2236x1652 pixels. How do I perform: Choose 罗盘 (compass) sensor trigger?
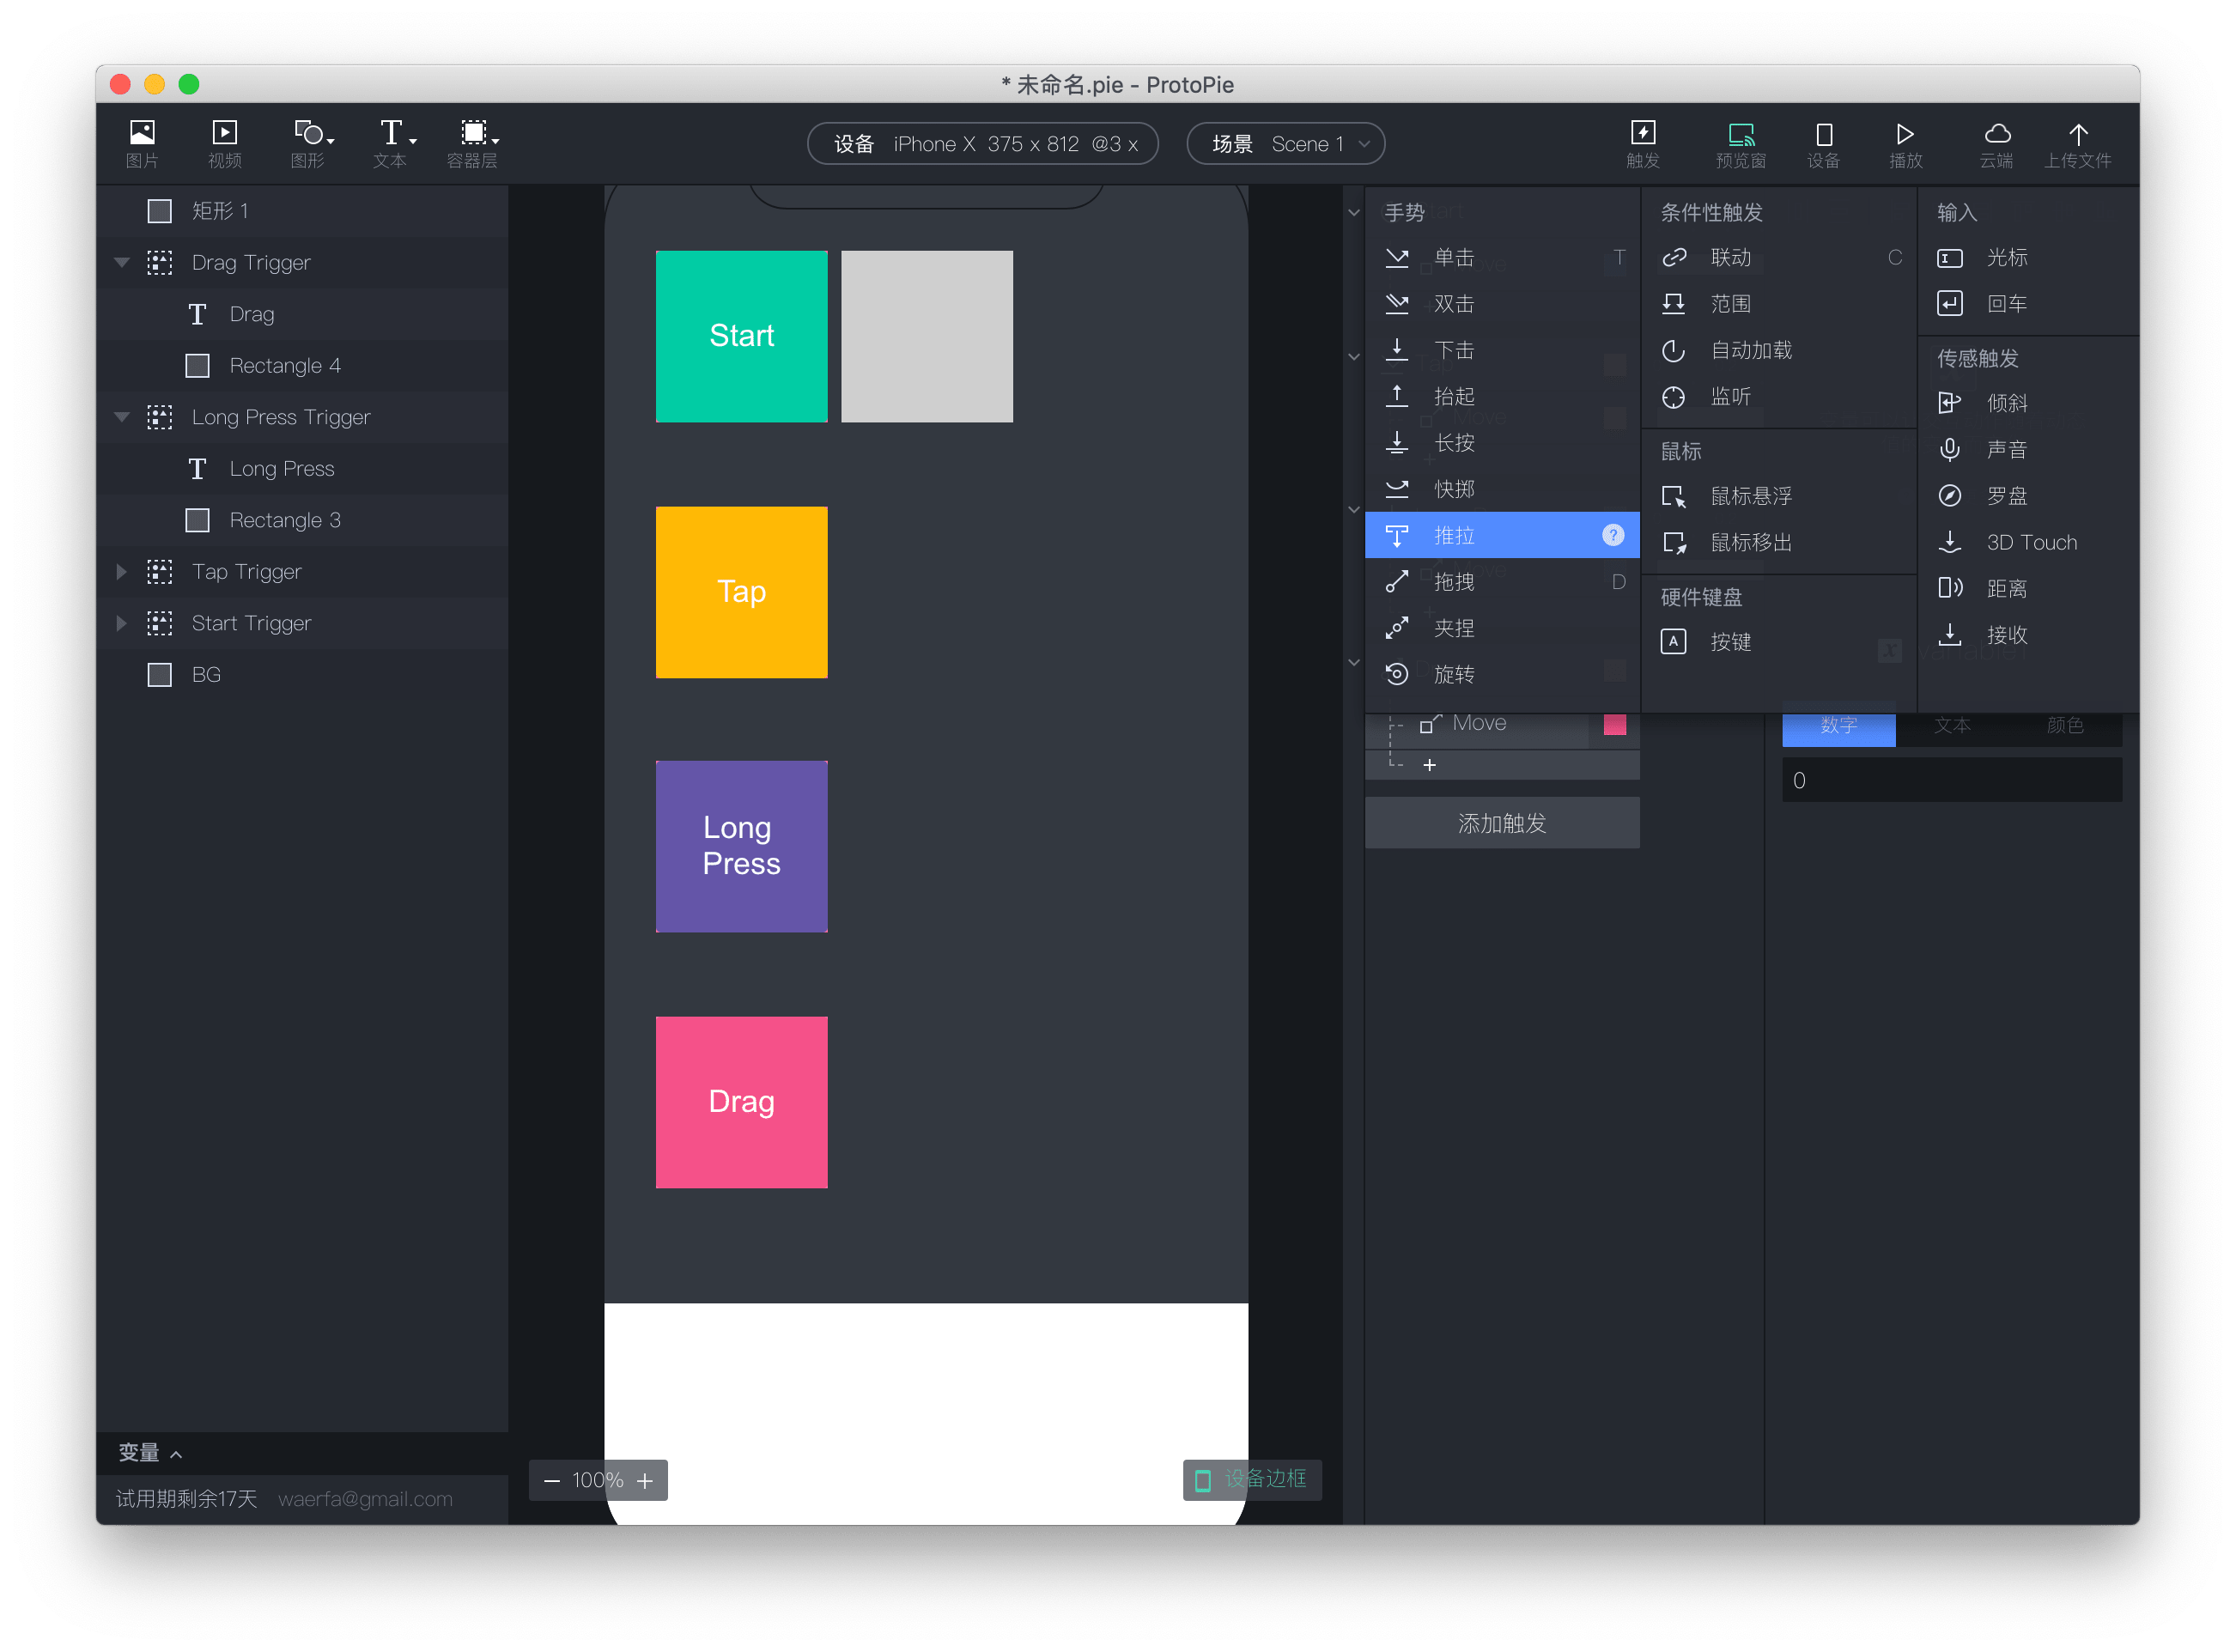[2029, 497]
